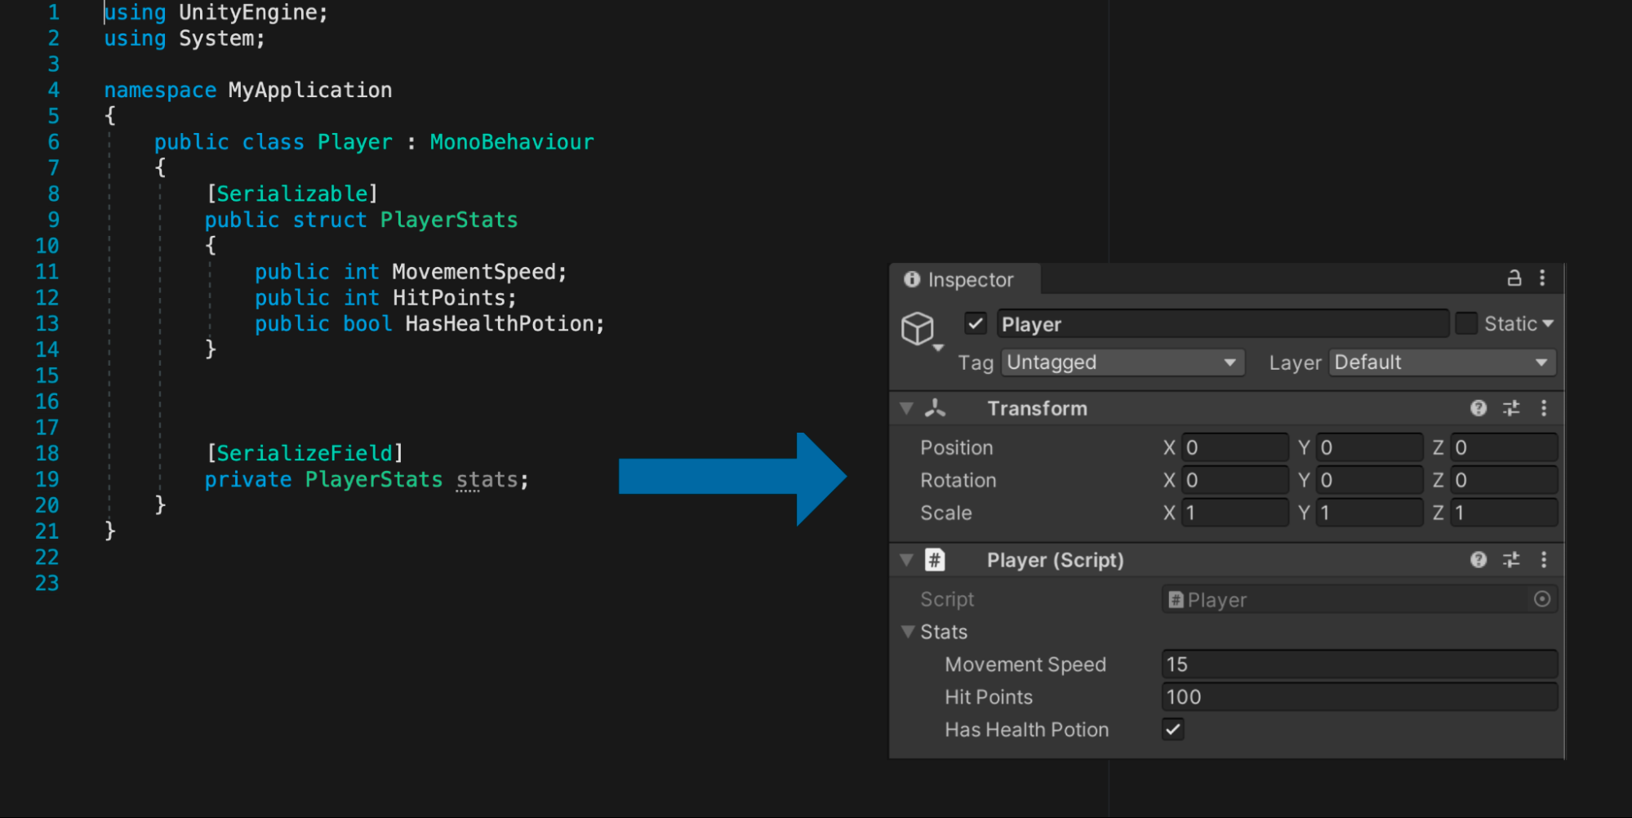Click the Hit Points value field
Image resolution: width=1632 pixels, height=818 pixels.
(1359, 697)
